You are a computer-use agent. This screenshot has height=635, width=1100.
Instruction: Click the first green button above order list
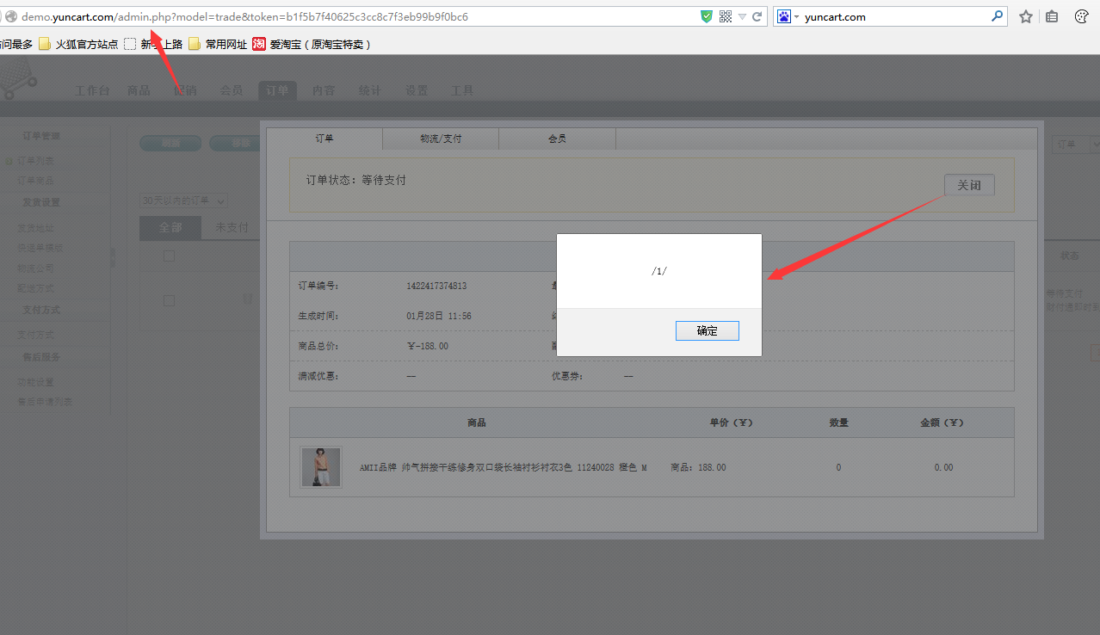coord(170,144)
